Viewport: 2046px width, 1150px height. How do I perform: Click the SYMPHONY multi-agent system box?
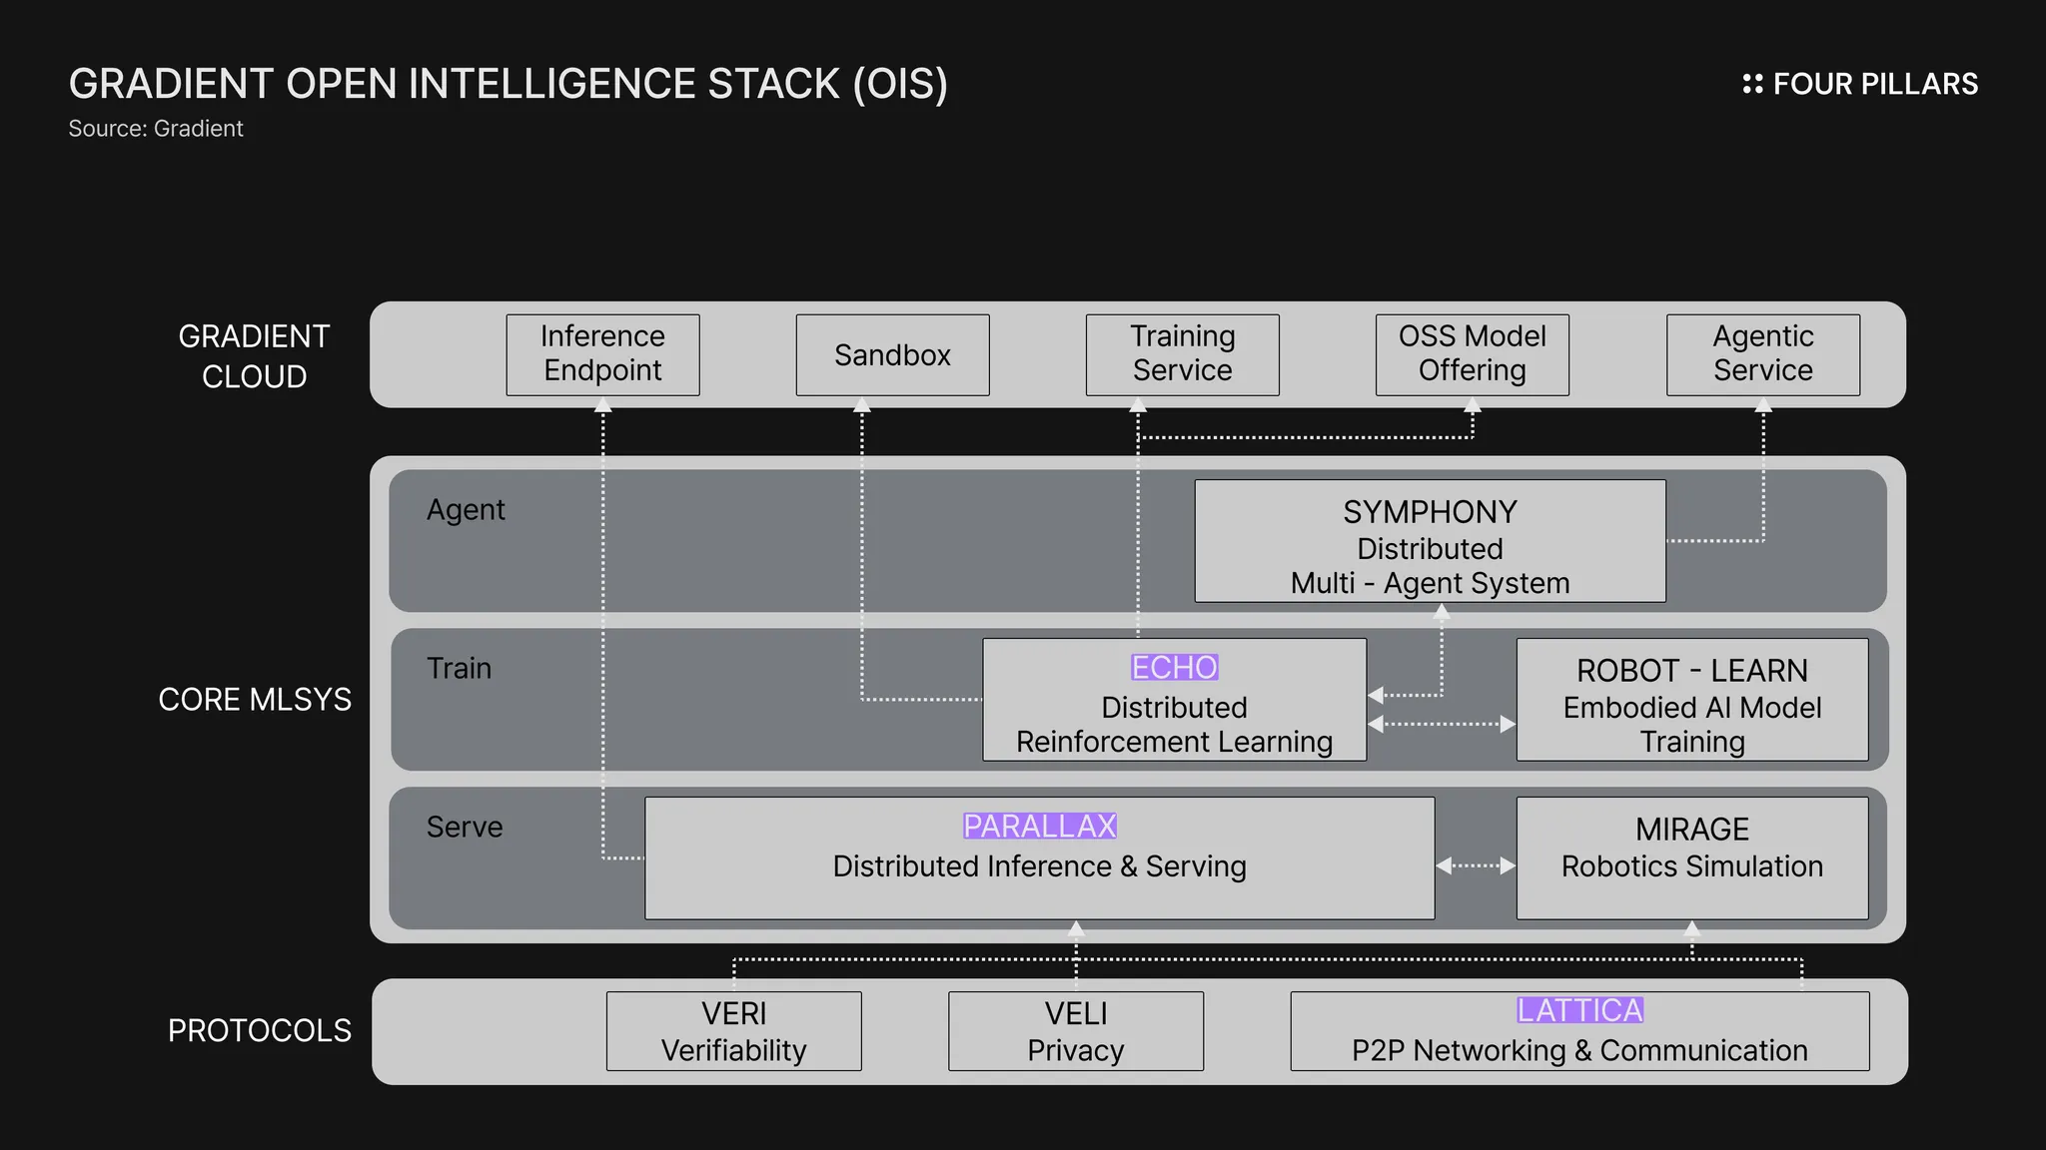tap(1430, 541)
